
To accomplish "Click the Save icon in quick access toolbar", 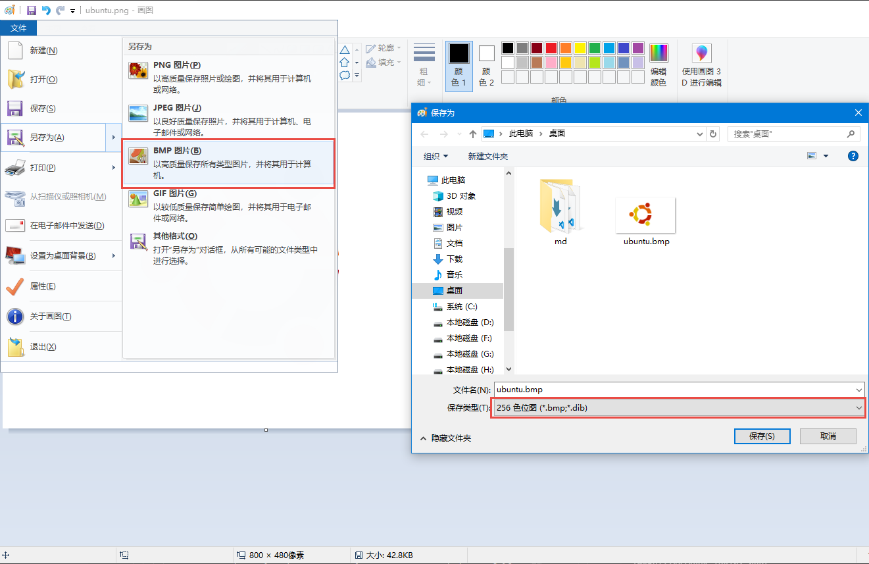I will [31, 10].
